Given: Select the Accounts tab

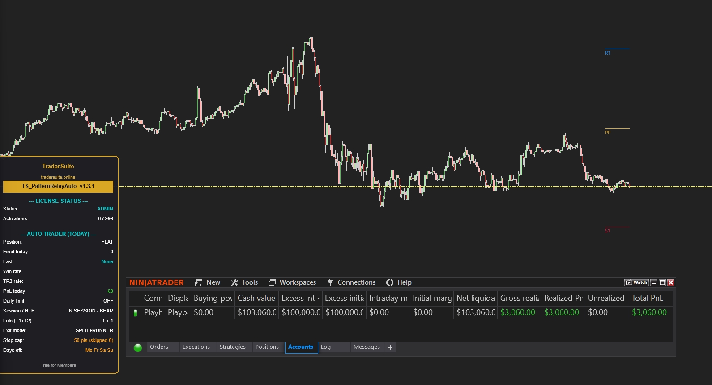Looking at the screenshot, I should pyautogui.click(x=301, y=347).
